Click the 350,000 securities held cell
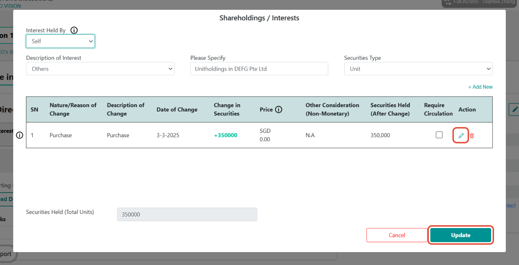The width and height of the screenshot is (519, 265). pyautogui.click(x=380, y=135)
